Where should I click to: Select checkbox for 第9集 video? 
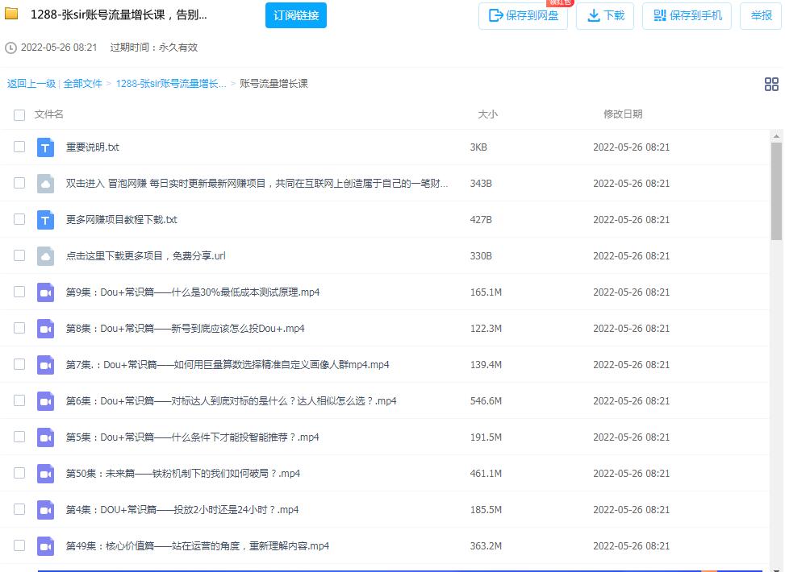pos(19,292)
